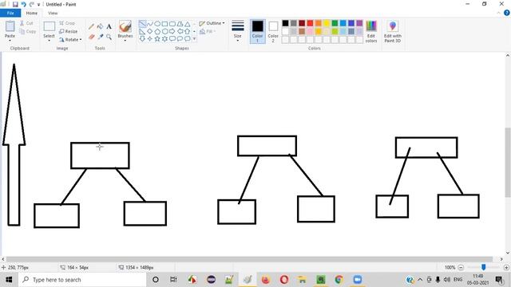Click the Paste button
Screen dimensions: 511x287
(x=10, y=29)
